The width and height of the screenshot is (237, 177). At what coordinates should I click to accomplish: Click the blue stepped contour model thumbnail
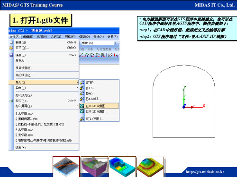[x=122, y=167]
